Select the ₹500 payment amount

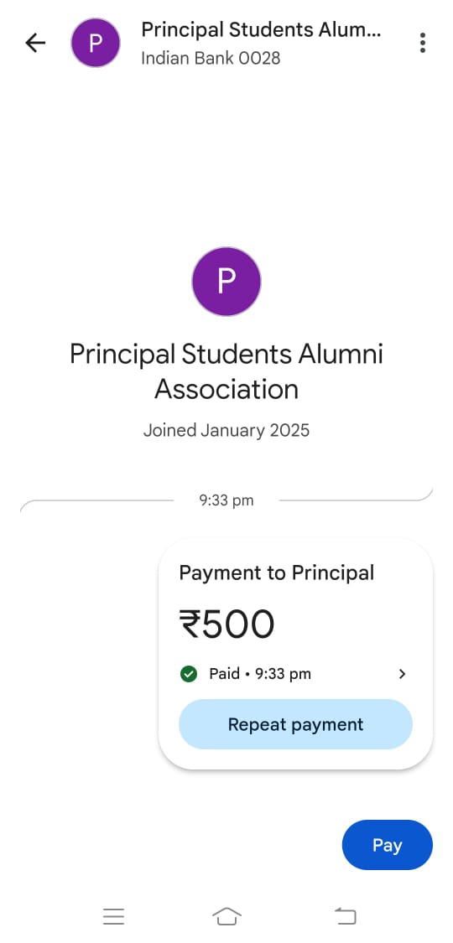point(226,624)
